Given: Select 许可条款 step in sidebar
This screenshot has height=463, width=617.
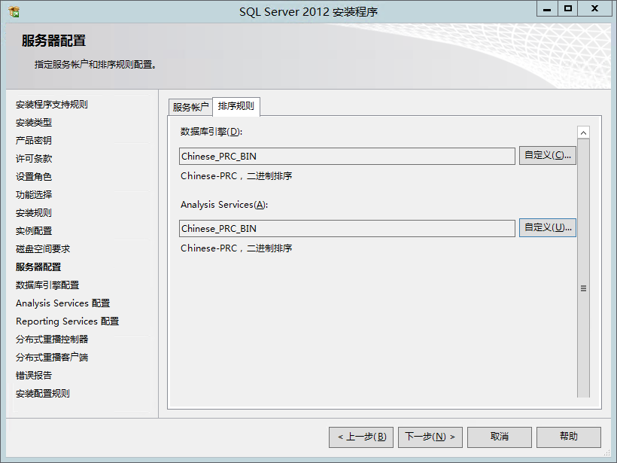Looking at the screenshot, I should point(34,159).
